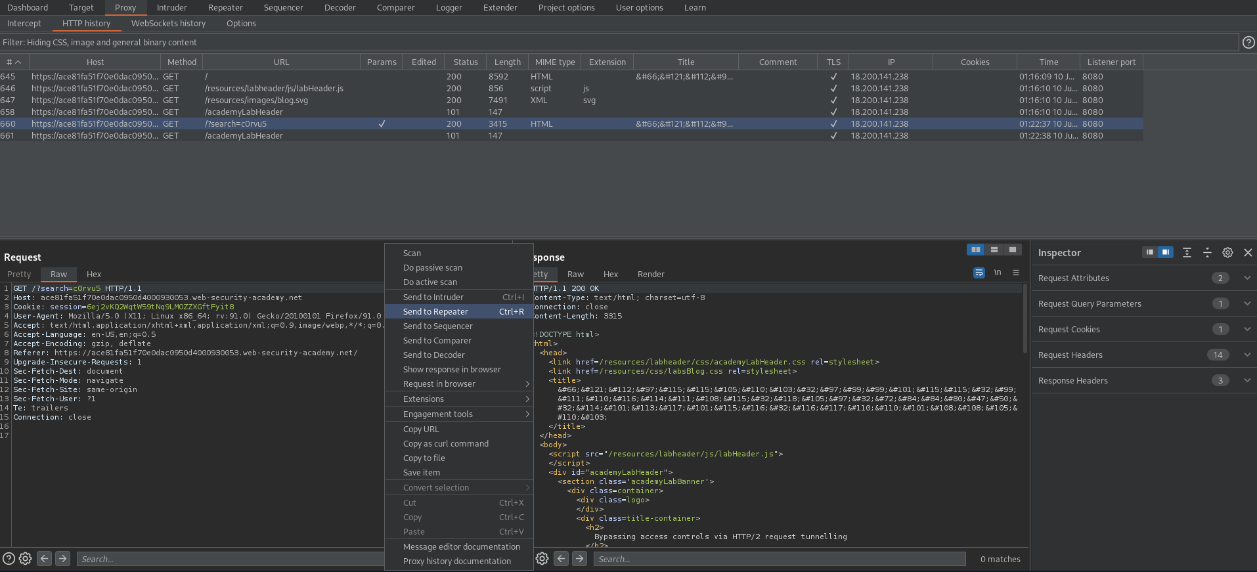Expand all Inspector sections

(1187, 252)
